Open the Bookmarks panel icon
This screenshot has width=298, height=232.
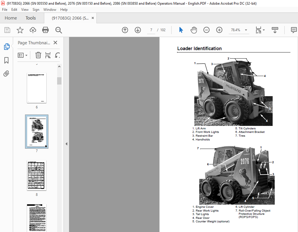(x=6, y=60)
